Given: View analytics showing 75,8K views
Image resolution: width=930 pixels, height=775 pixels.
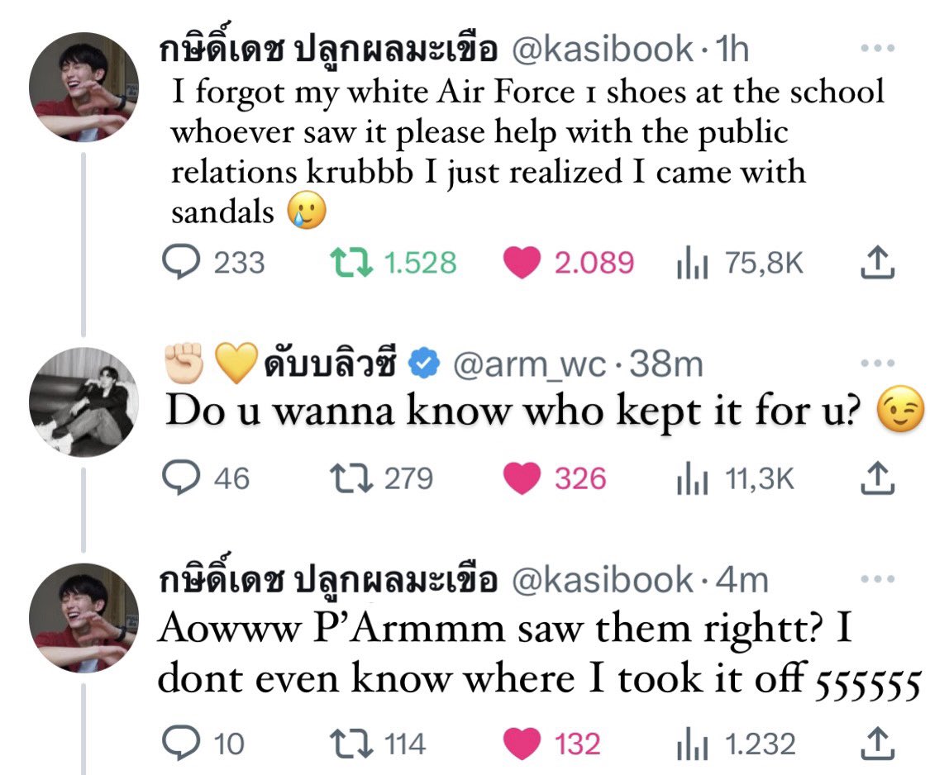Looking at the screenshot, I should coord(740,263).
